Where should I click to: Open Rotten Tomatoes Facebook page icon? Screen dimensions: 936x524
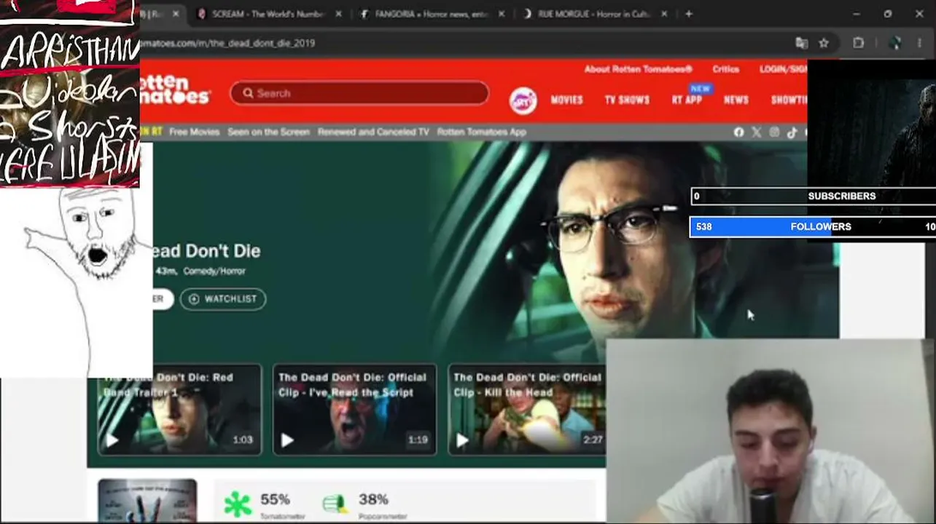738,132
